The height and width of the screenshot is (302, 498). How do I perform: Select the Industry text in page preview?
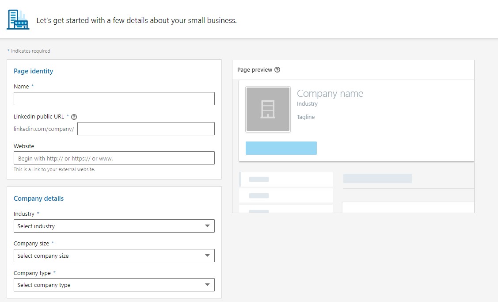click(x=307, y=104)
